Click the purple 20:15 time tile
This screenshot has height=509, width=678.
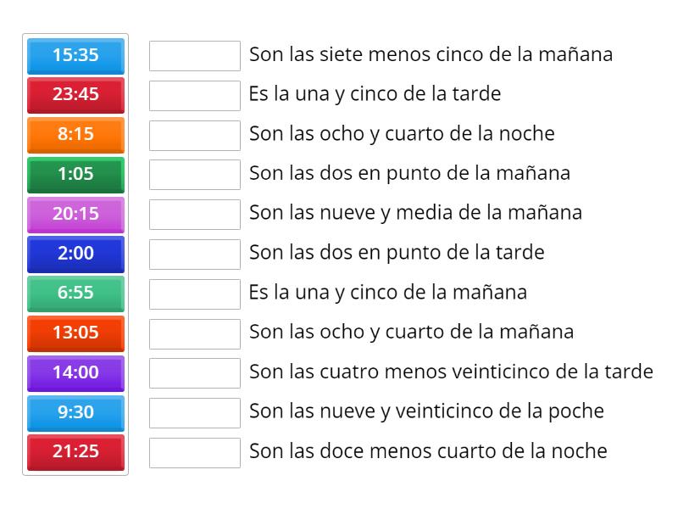(75, 215)
